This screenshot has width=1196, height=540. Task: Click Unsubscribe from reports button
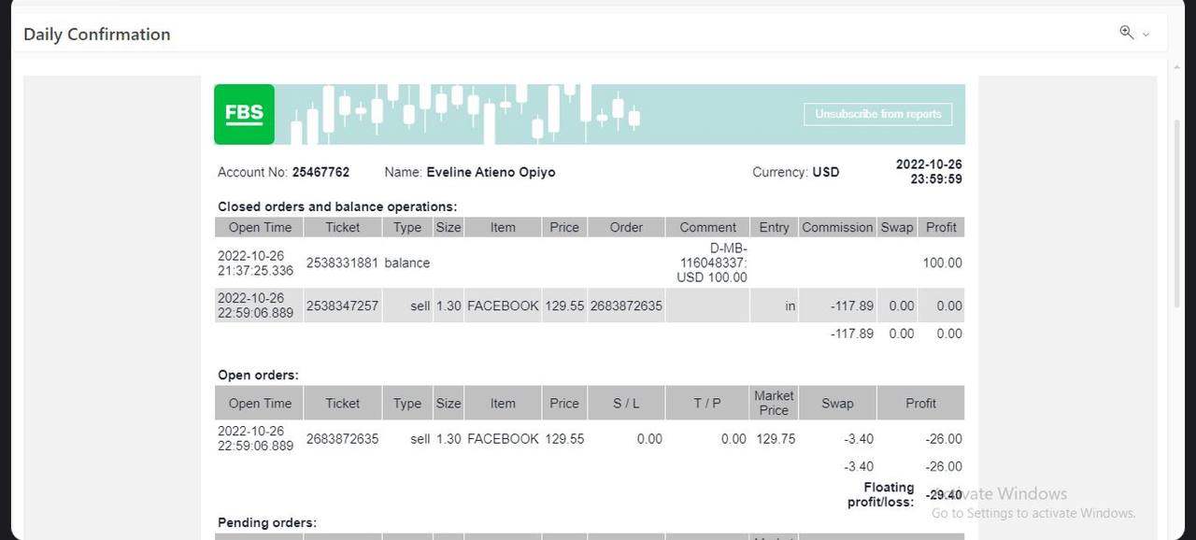877,114
